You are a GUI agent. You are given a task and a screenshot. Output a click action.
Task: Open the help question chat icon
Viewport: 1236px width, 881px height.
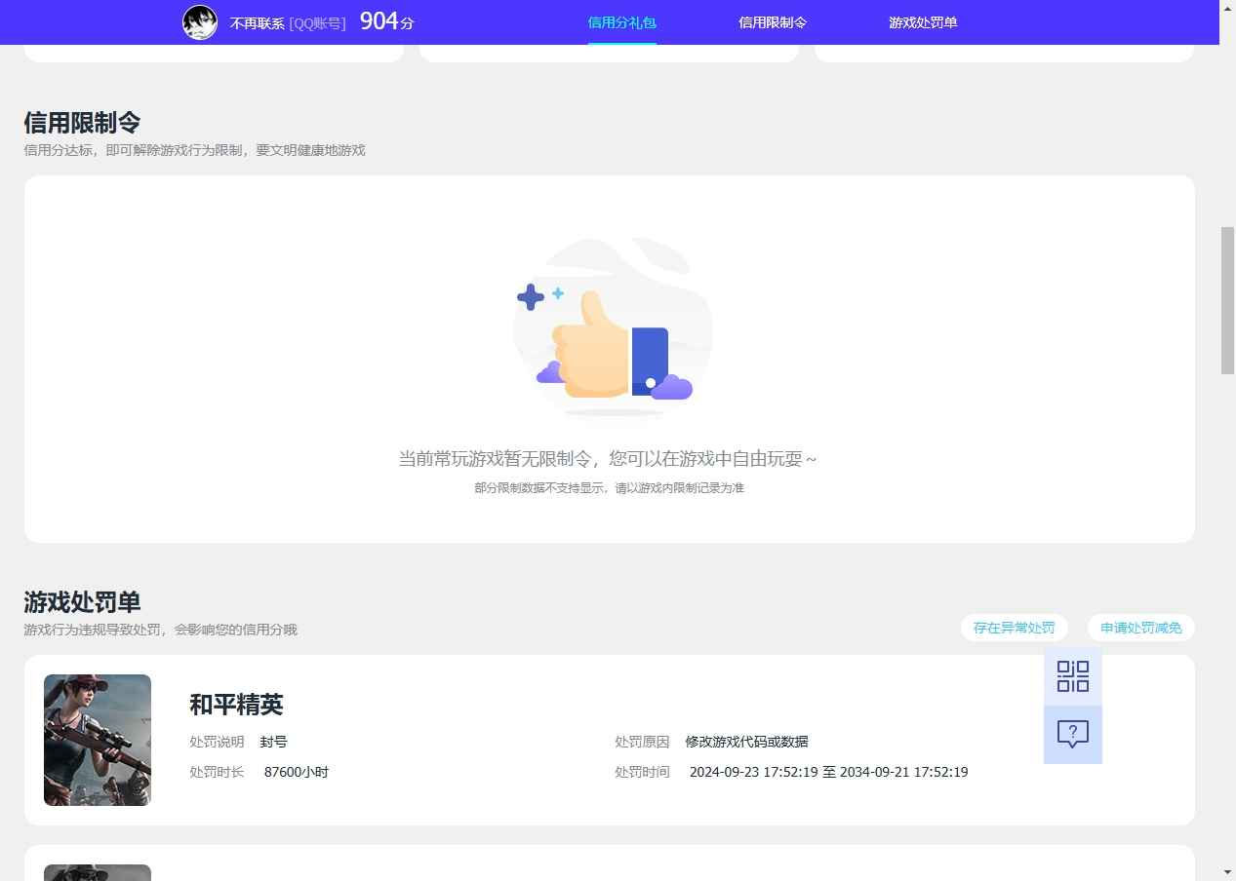point(1073,735)
